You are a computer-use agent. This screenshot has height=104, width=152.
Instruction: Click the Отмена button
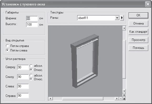click(x=138, y=23)
